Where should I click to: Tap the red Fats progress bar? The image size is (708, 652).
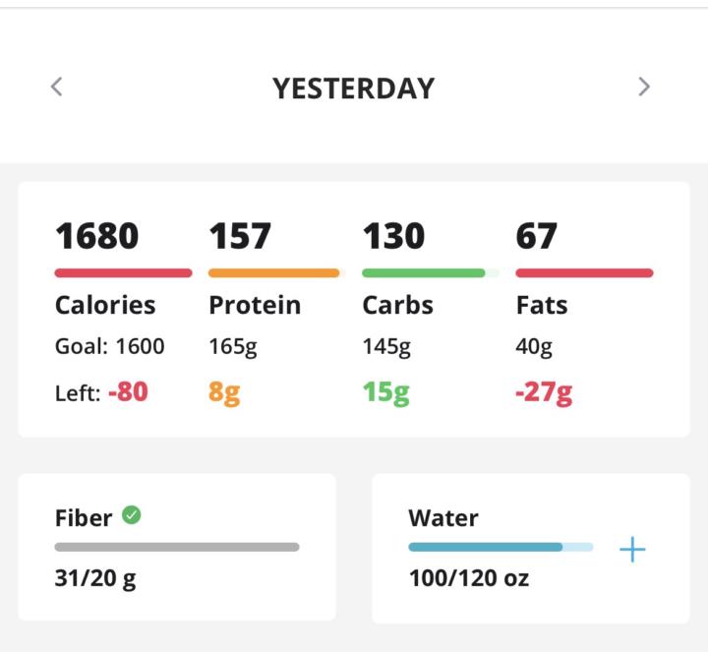[584, 272]
